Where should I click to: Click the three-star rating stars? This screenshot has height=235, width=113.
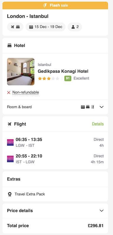49,79
